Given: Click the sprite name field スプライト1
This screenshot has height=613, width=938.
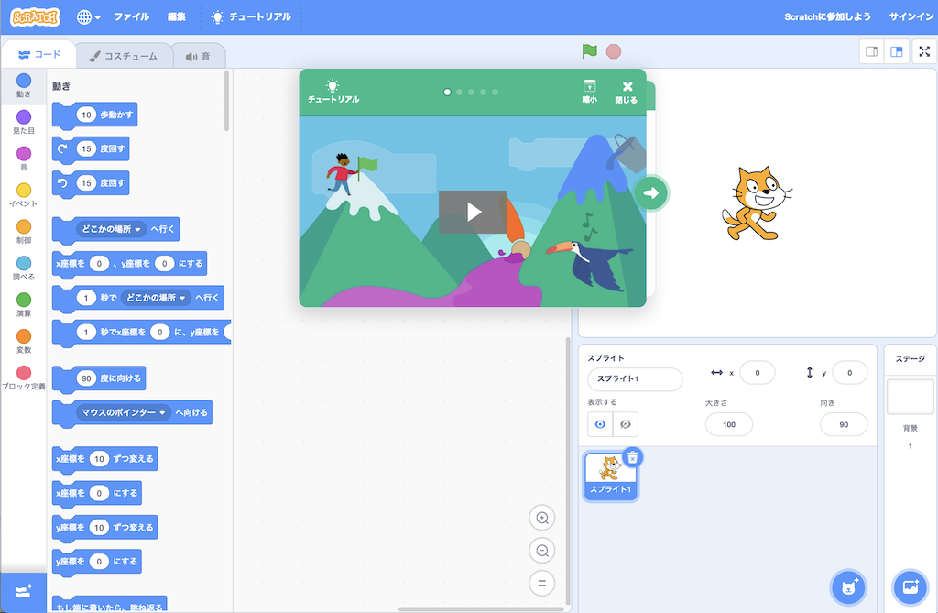Looking at the screenshot, I should pos(635,379).
